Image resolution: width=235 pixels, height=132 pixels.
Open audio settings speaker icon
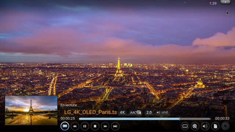click(x=205, y=126)
